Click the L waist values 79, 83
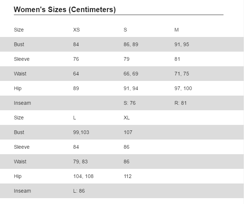This screenshot has width=244, height=204. (x=80, y=162)
